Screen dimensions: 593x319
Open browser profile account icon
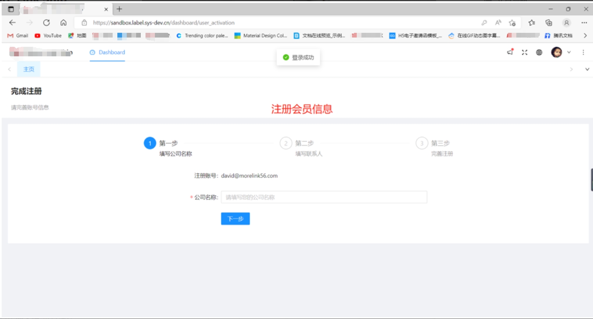[566, 23]
